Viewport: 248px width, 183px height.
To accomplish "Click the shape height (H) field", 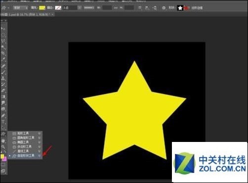I will (129, 8).
